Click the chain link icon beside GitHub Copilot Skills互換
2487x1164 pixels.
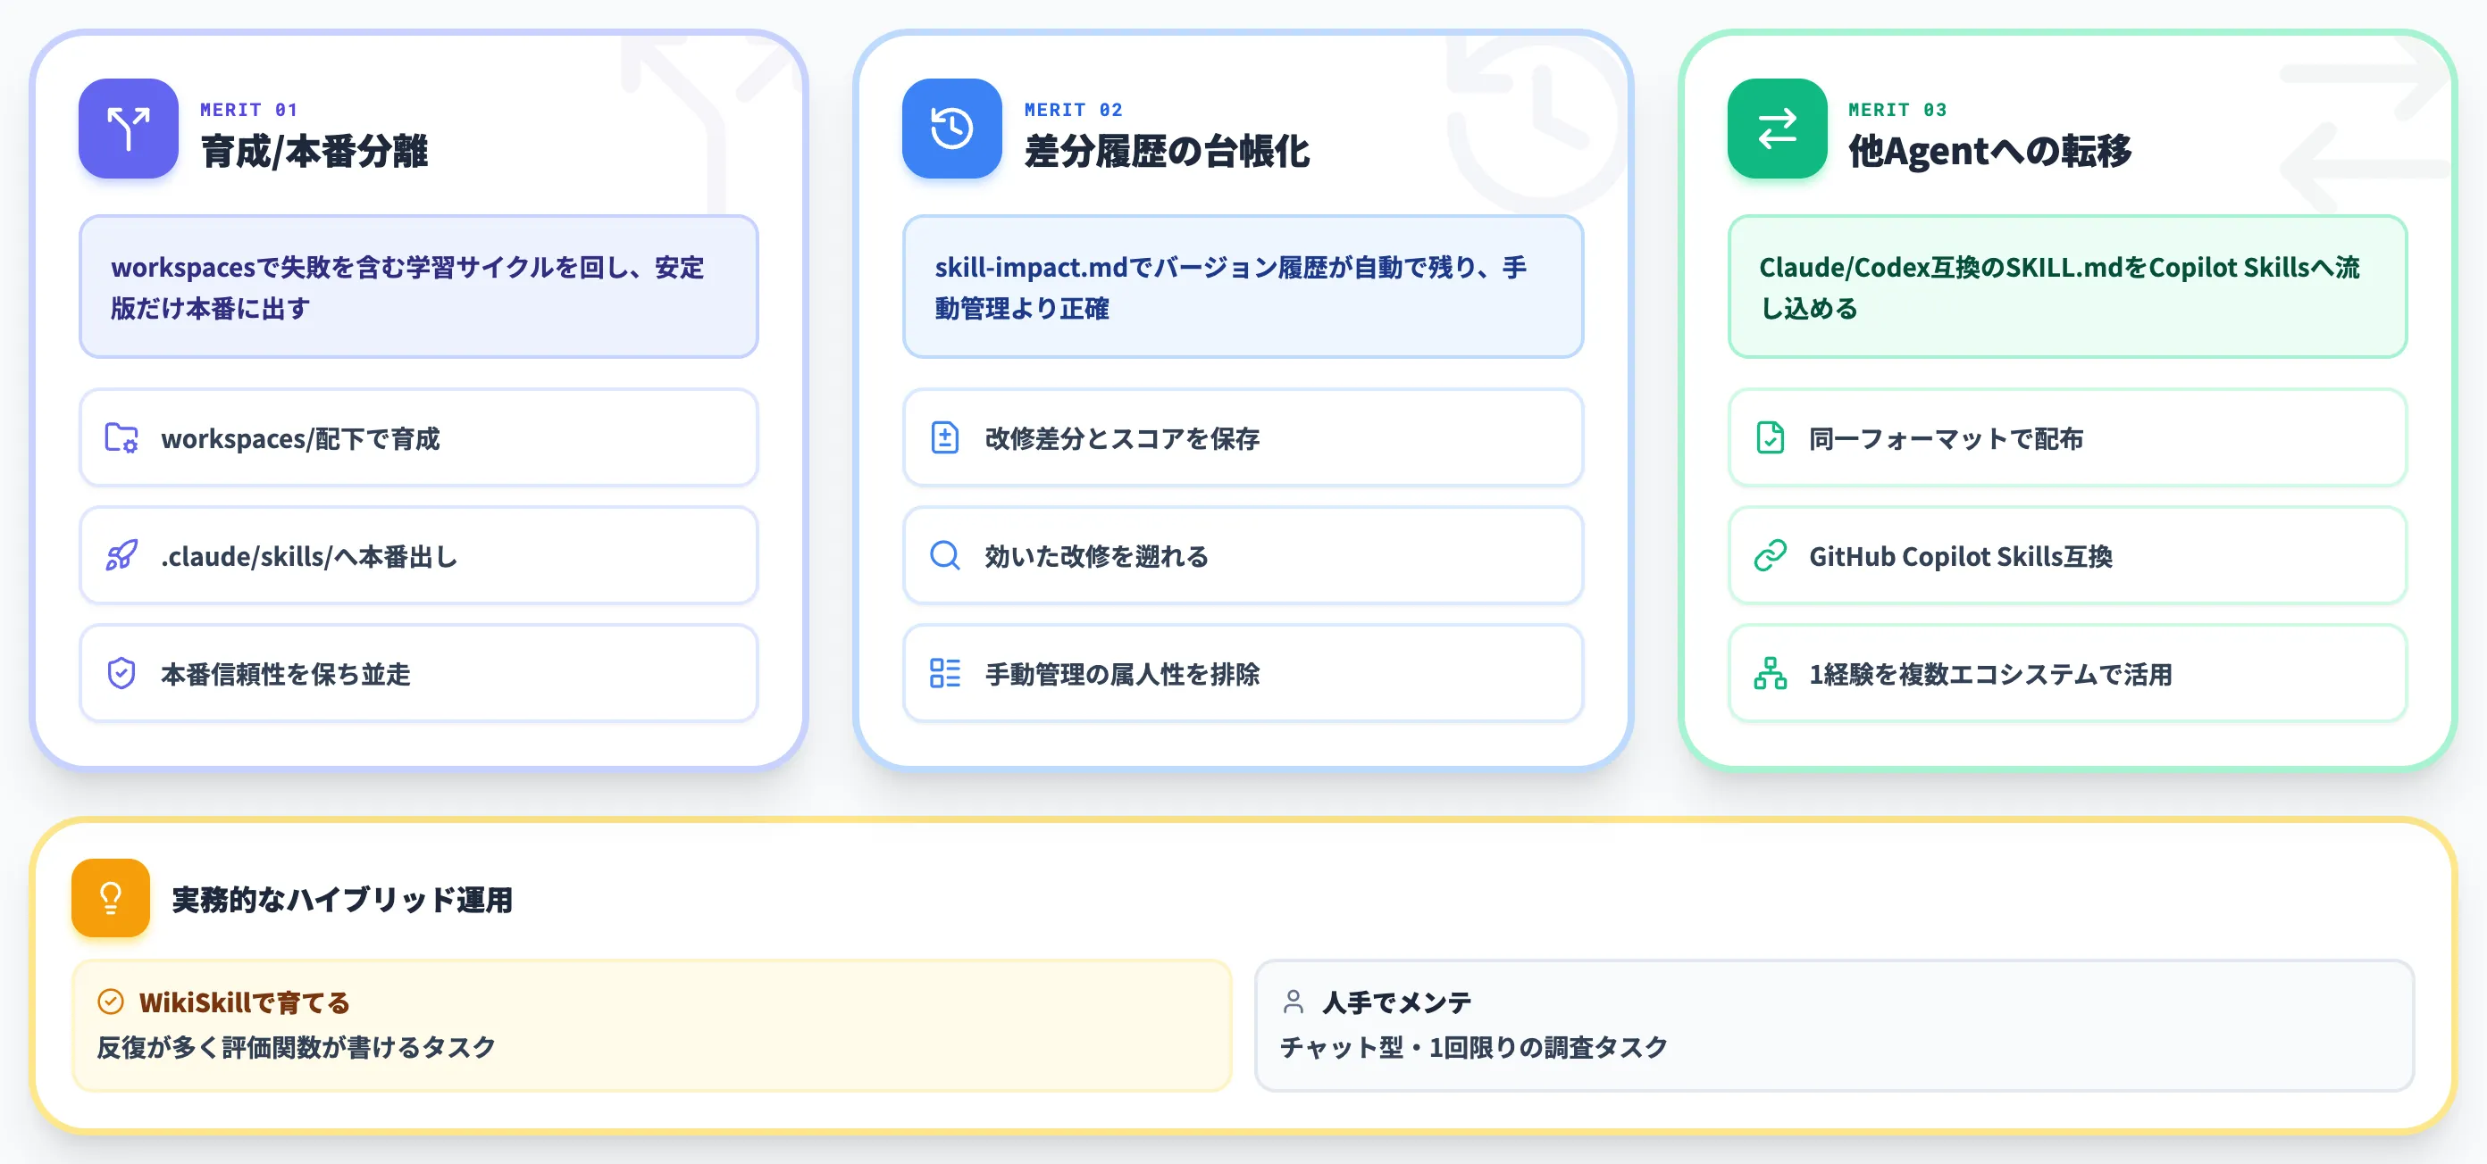(x=1771, y=555)
